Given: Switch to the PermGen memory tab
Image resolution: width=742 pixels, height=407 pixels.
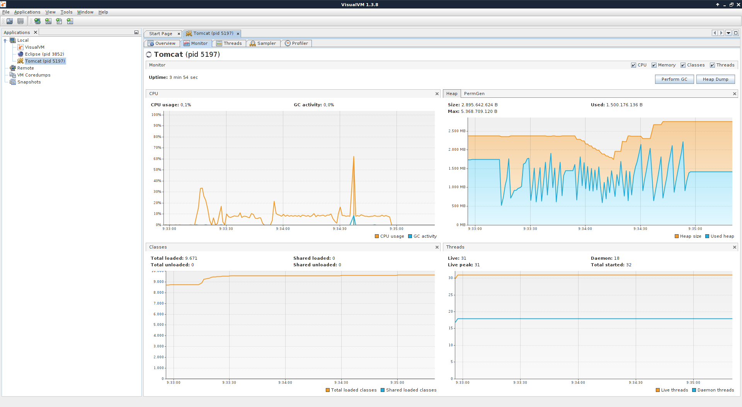Looking at the screenshot, I should pyautogui.click(x=474, y=94).
